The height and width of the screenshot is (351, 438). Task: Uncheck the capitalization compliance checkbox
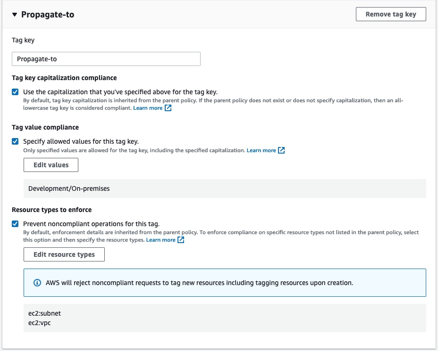point(15,92)
